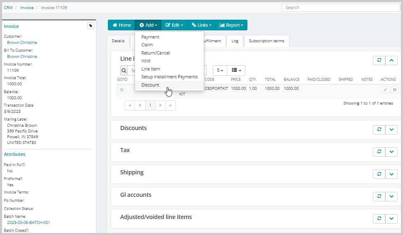Go to Home in the toolbar
This screenshot has width=403, height=235.
[x=121, y=25]
